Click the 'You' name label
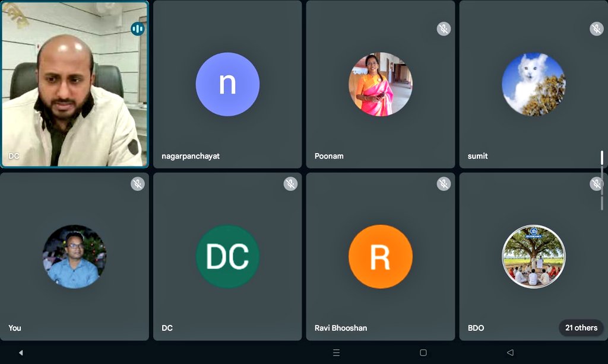 pyautogui.click(x=15, y=328)
